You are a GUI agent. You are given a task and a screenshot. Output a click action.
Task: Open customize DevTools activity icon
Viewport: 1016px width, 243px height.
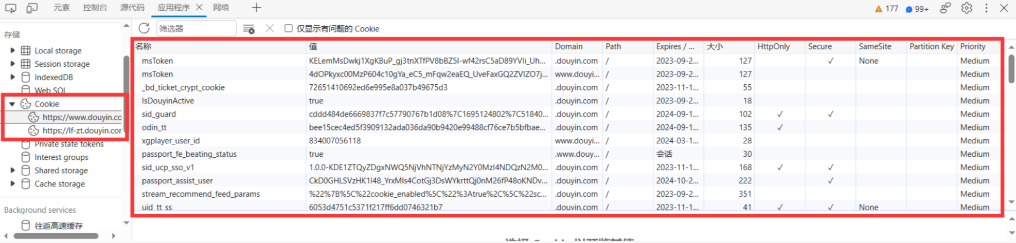tap(945, 8)
